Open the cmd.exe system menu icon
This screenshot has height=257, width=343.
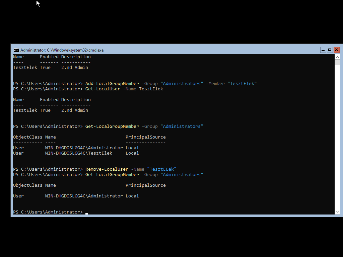pyautogui.click(x=16, y=50)
